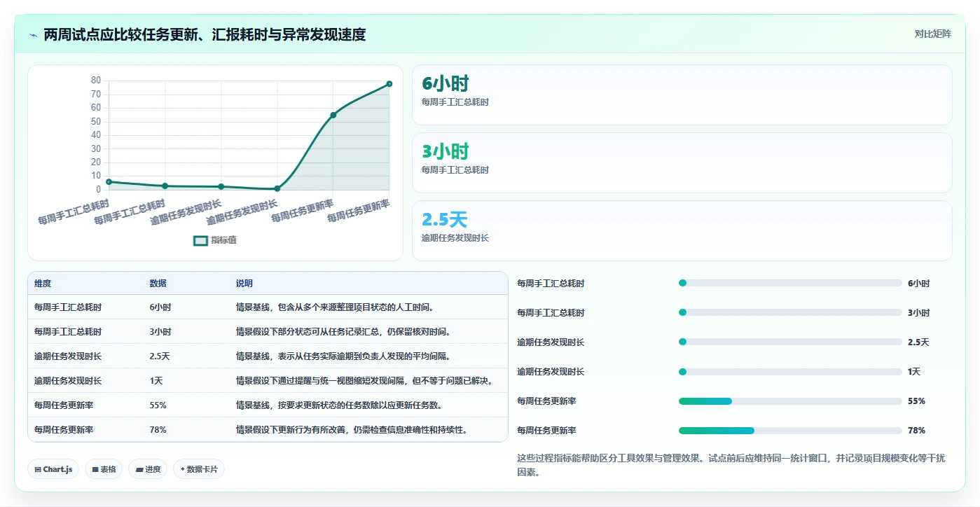Click the progress bar labeled 2.5天

point(790,342)
